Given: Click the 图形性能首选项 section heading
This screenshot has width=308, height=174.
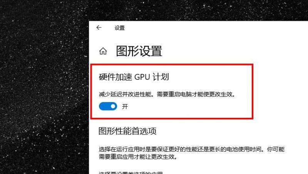Looking at the screenshot, I should point(127,131).
